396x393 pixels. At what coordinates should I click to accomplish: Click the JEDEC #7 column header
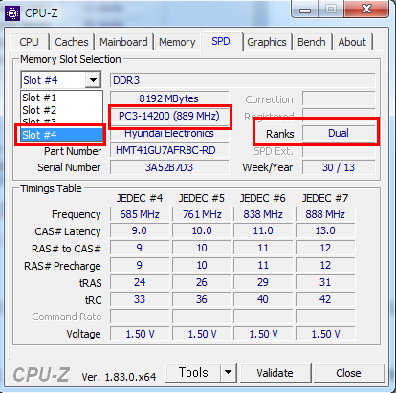pyautogui.click(x=325, y=198)
